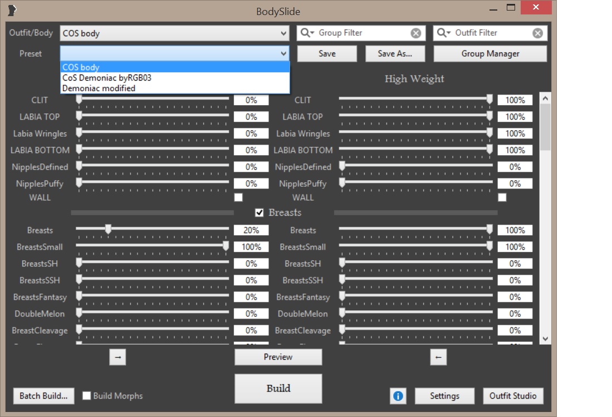Click the high weight CLIT slider handle

(x=489, y=99)
